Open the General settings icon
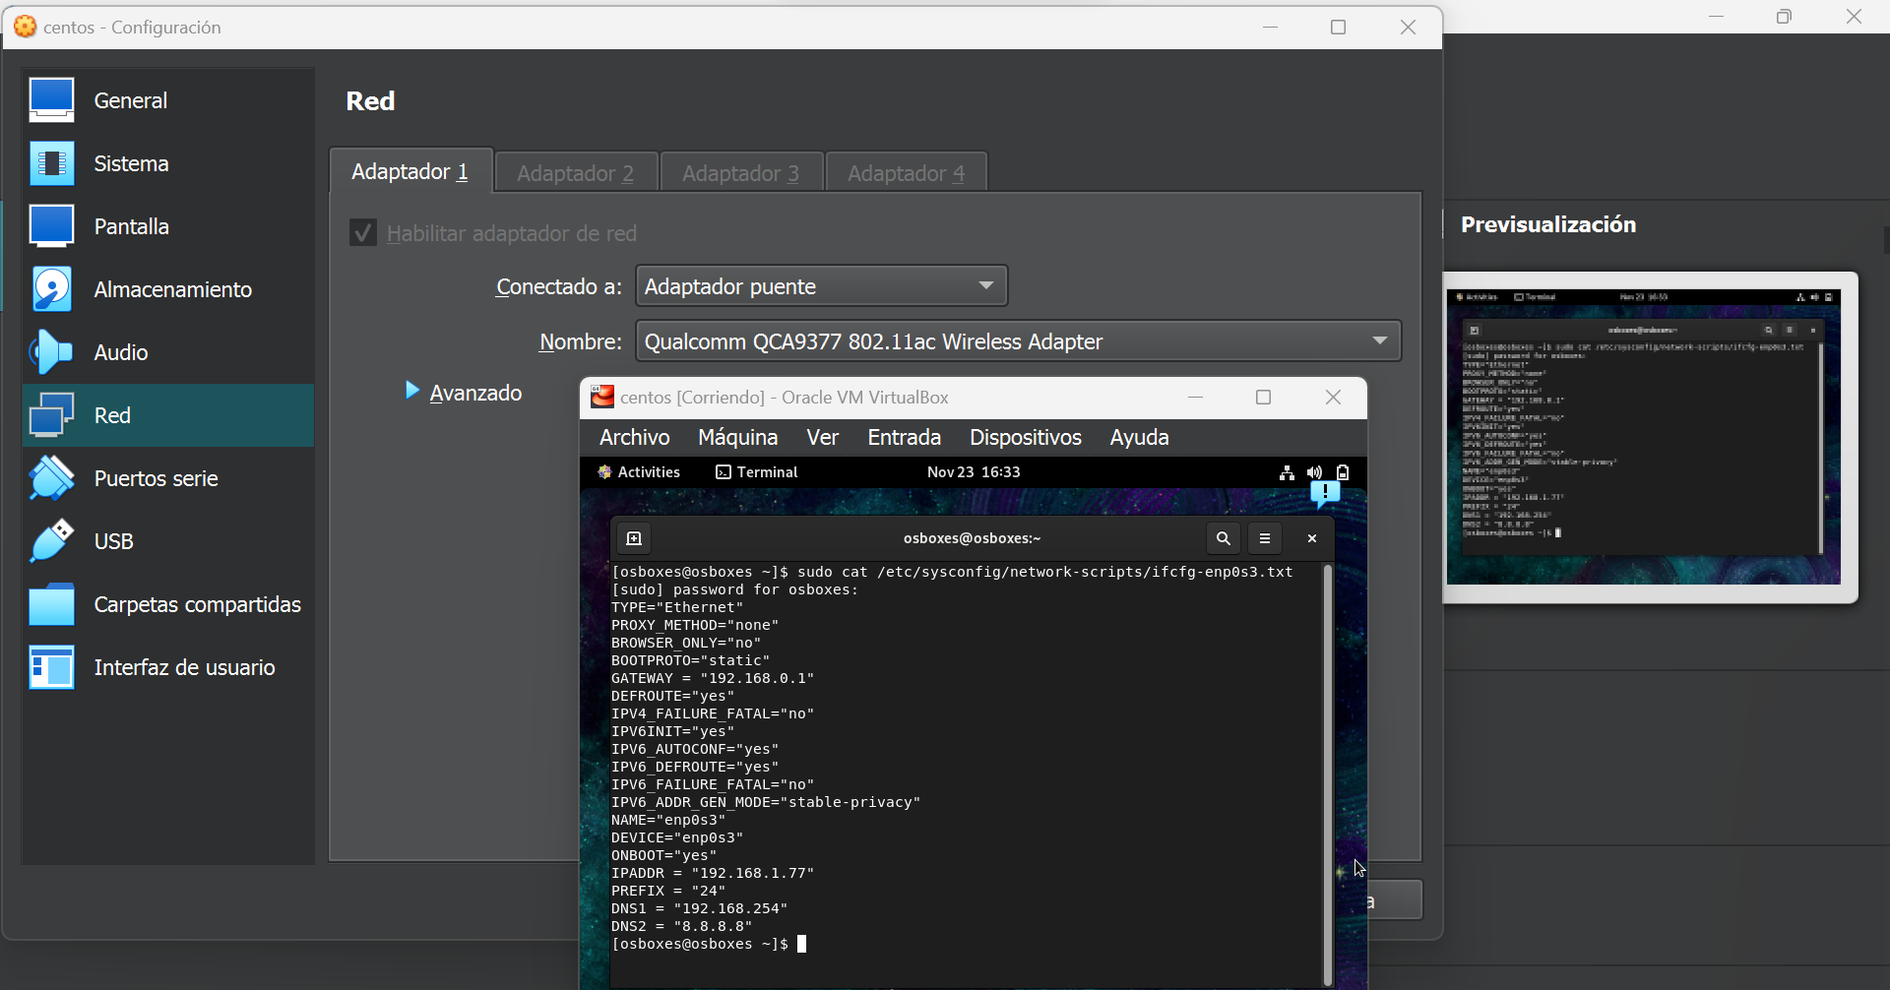Viewport: 1890px width, 990px height. point(51,100)
